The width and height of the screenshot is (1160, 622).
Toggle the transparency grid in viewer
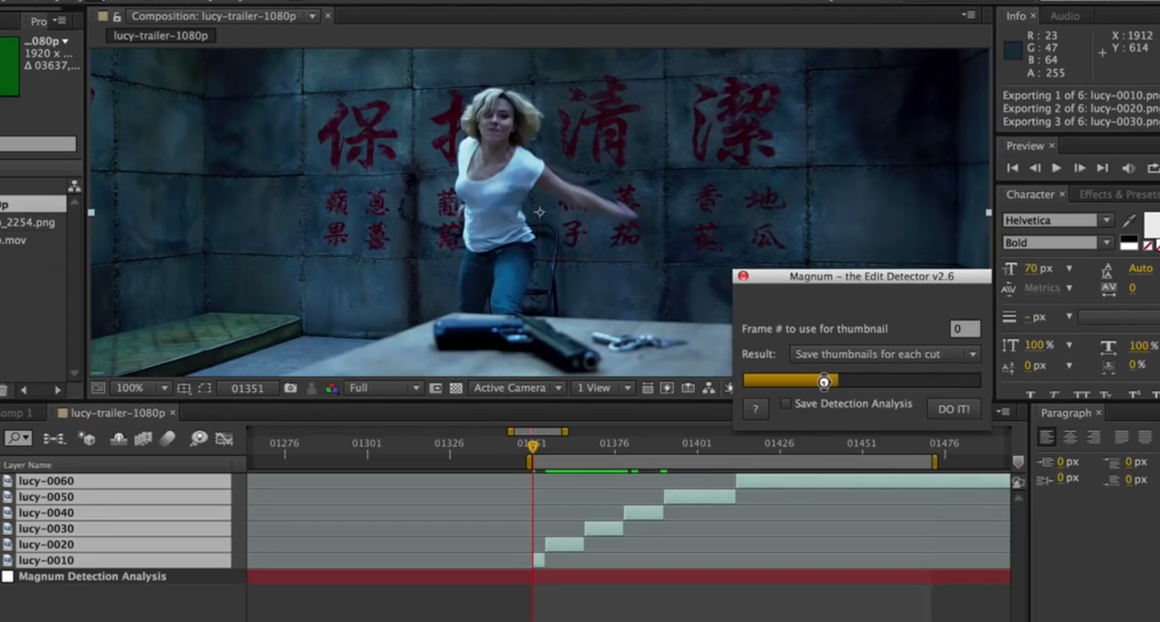point(455,388)
